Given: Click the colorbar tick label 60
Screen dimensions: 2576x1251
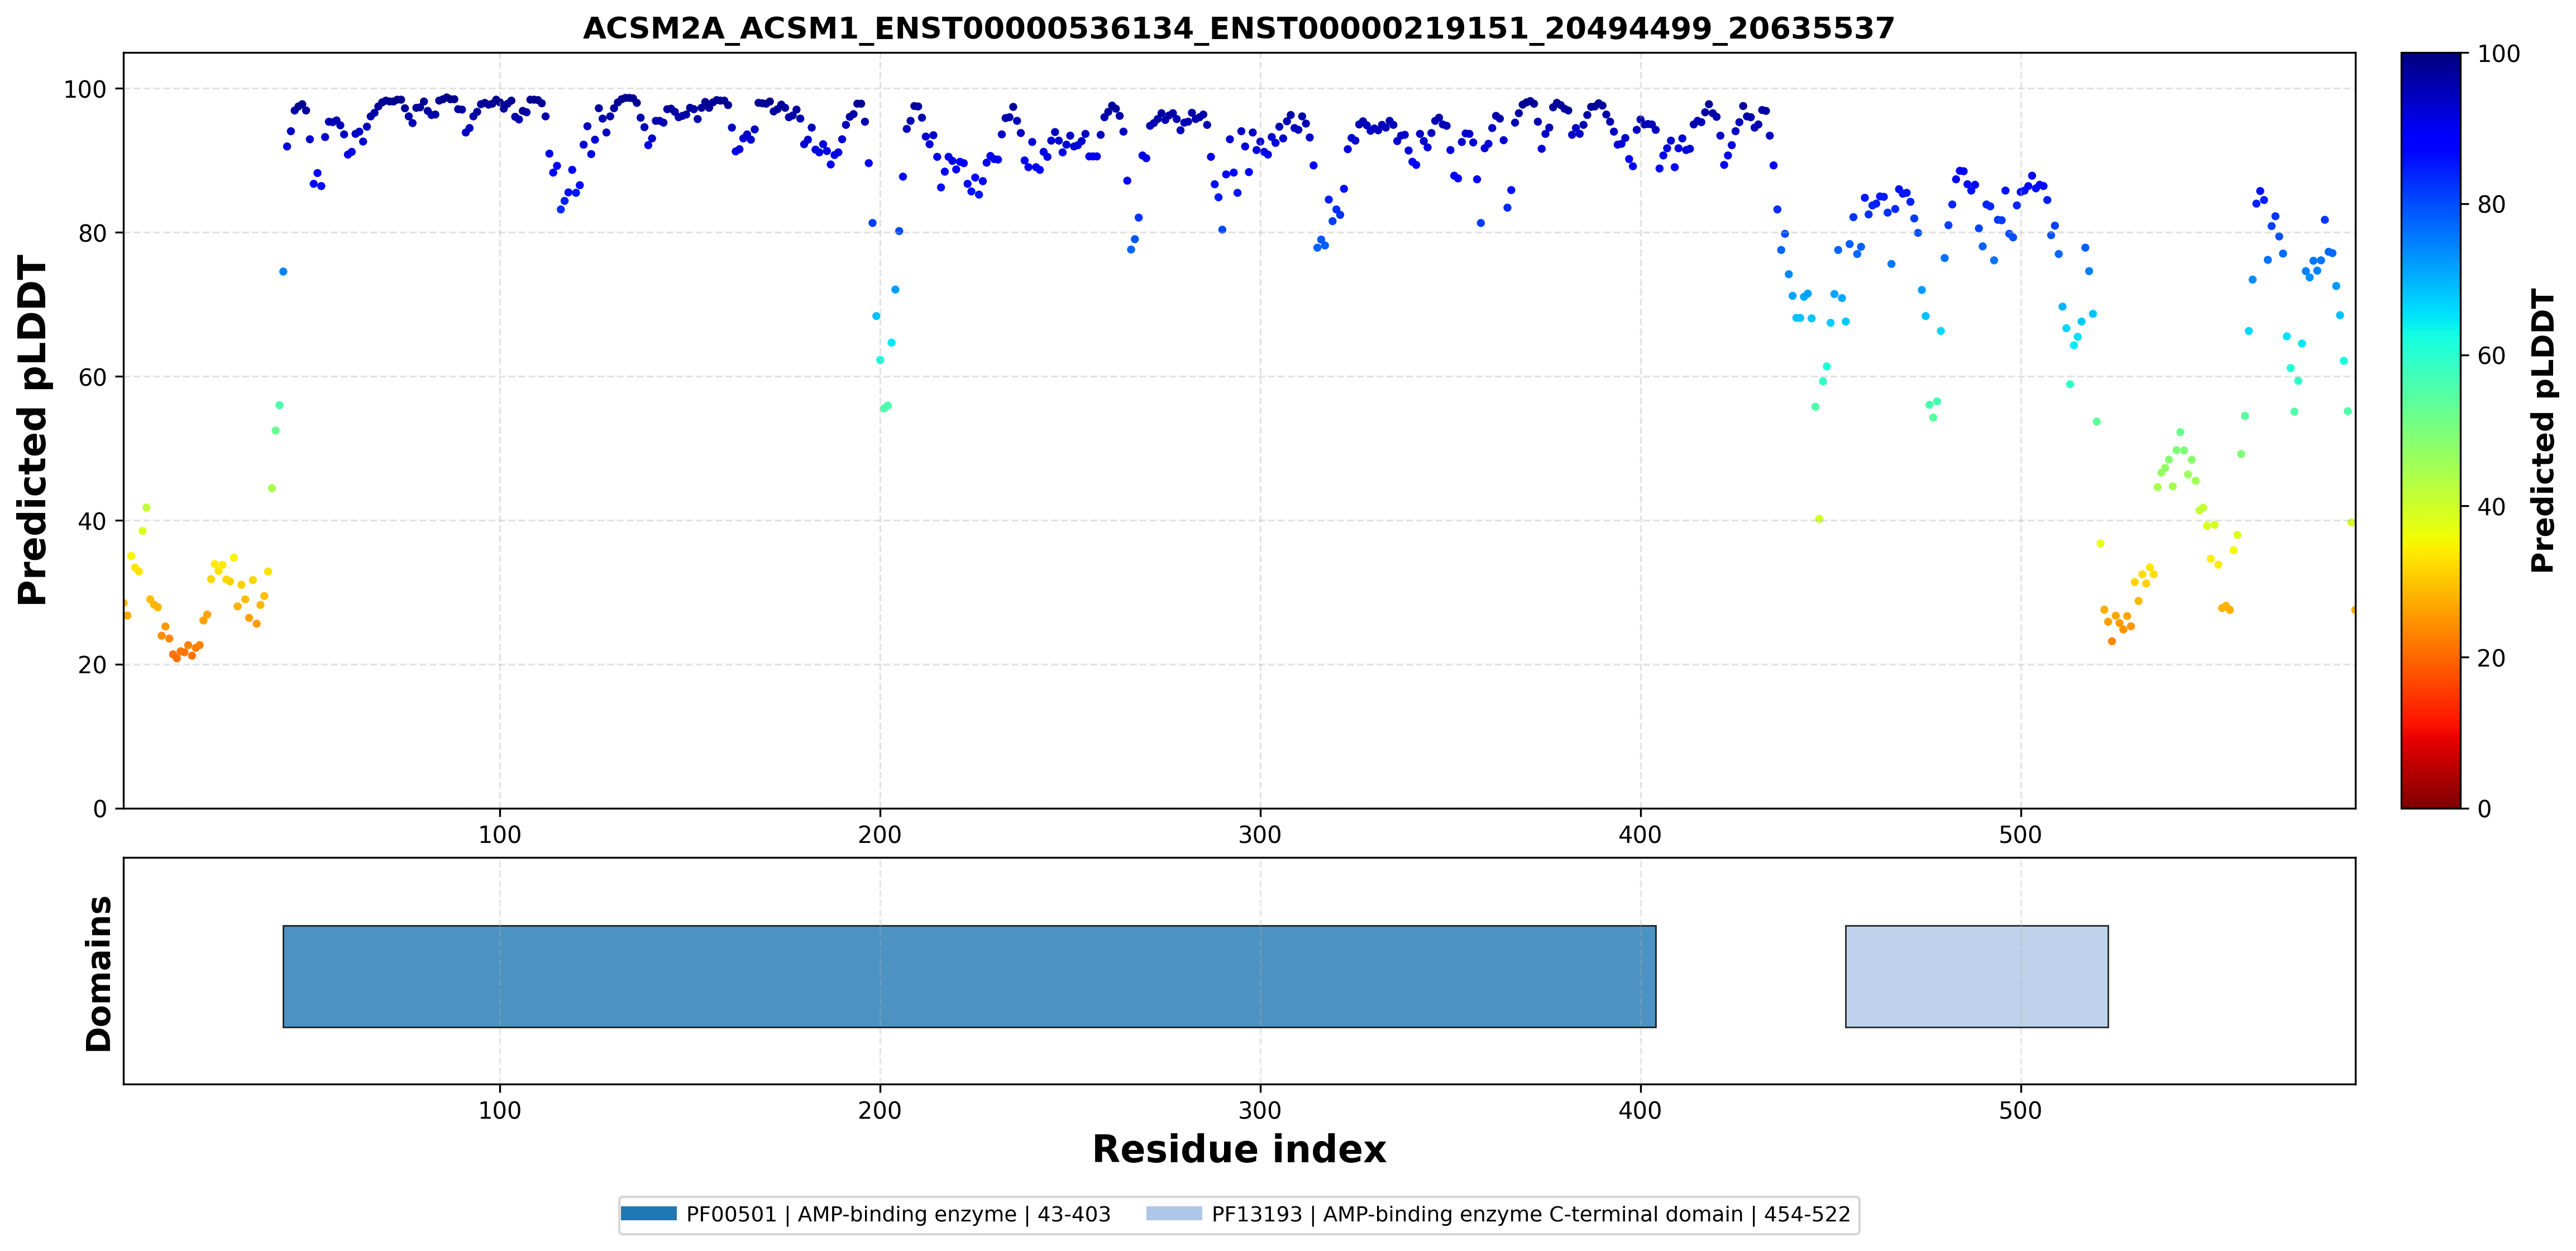Looking at the screenshot, I should tap(2491, 356).
